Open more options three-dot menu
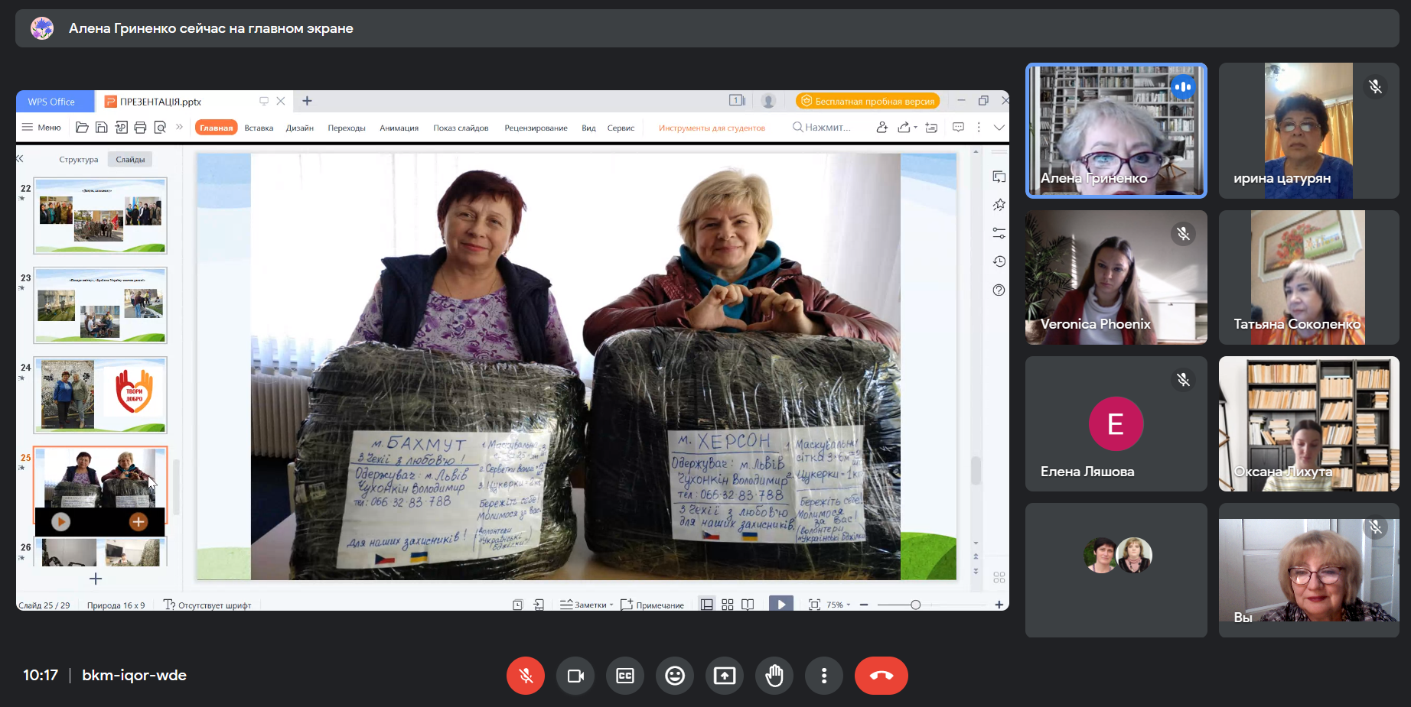Viewport: 1411px width, 707px height. tap(824, 676)
